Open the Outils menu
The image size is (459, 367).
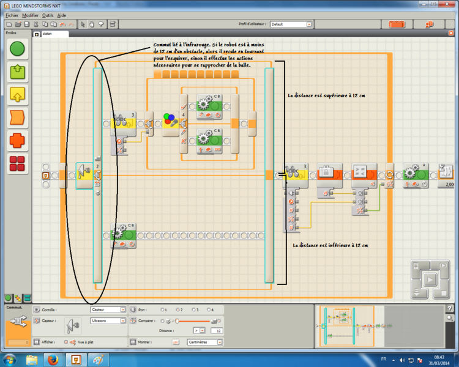(48, 15)
